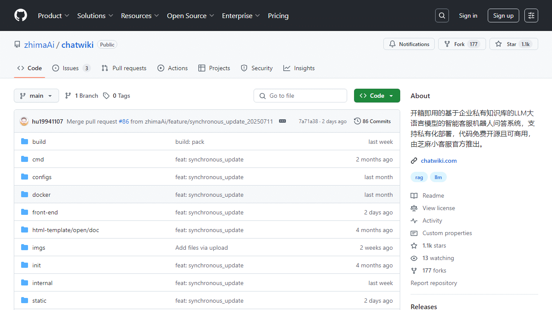
Task: Click the Notifications bell icon
Action: pos(392,44)
